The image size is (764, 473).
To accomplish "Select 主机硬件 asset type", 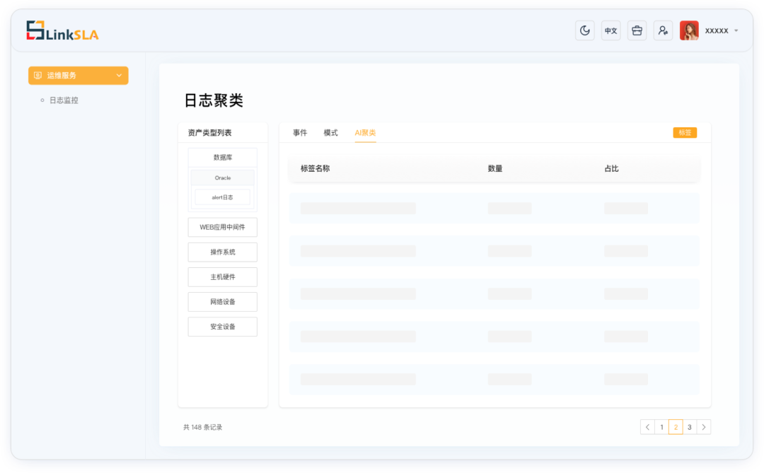I will click(x=223, y=276).
